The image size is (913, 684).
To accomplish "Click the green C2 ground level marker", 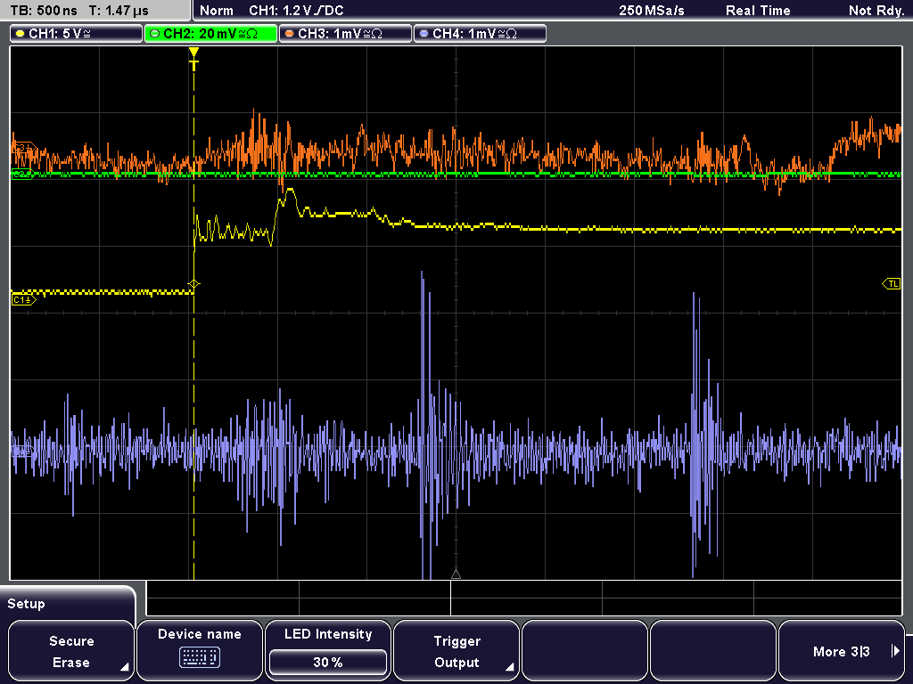I will (x=22, y=174).
